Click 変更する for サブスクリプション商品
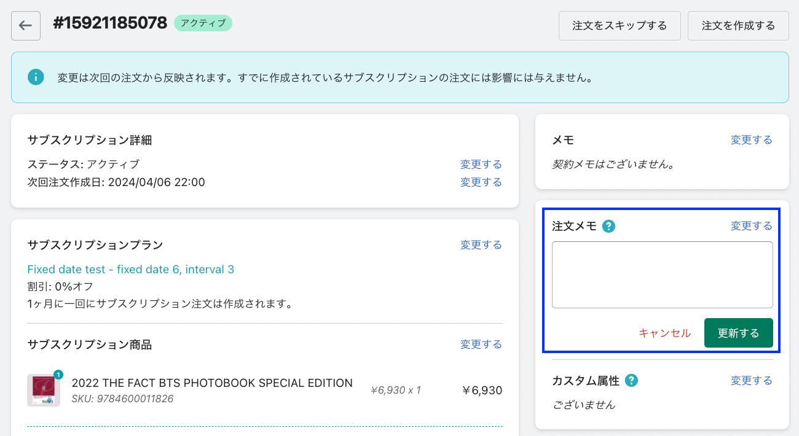Image resolution: width=799 pixels, height=436 pixels. (x=481, y=345)
